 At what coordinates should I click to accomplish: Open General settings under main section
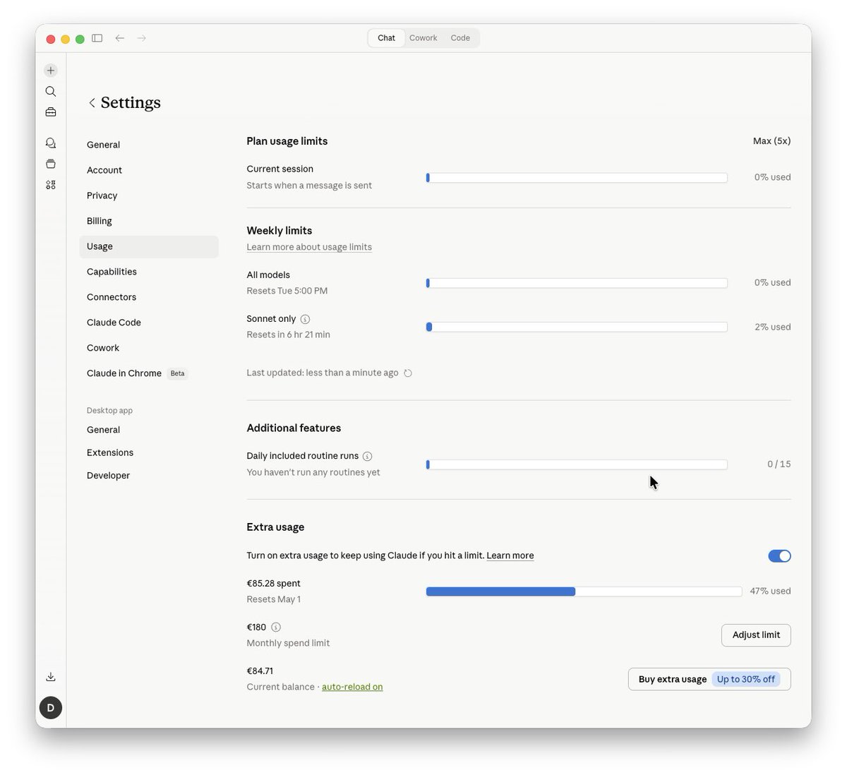(149, 145)
